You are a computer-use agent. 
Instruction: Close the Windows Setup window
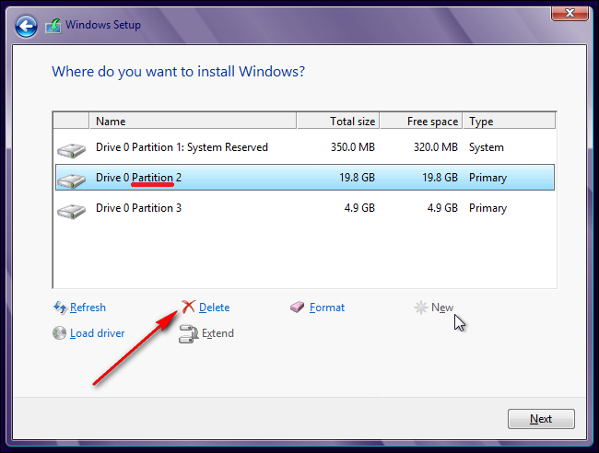(570, 12)
